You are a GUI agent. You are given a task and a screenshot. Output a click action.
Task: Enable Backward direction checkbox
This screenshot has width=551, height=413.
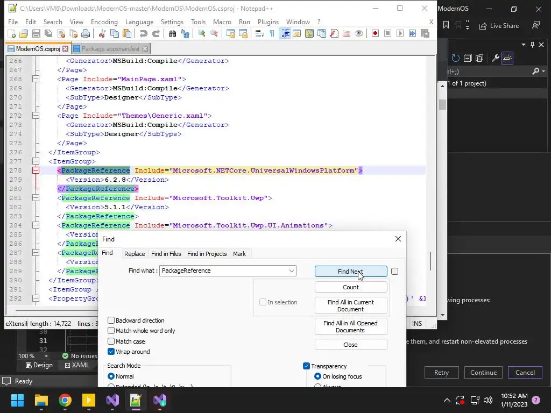[111, 321]
